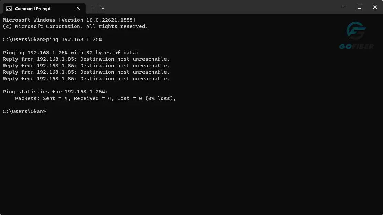383x215 pixels.
Task: Maximize the terminal window
Action: 359,7
